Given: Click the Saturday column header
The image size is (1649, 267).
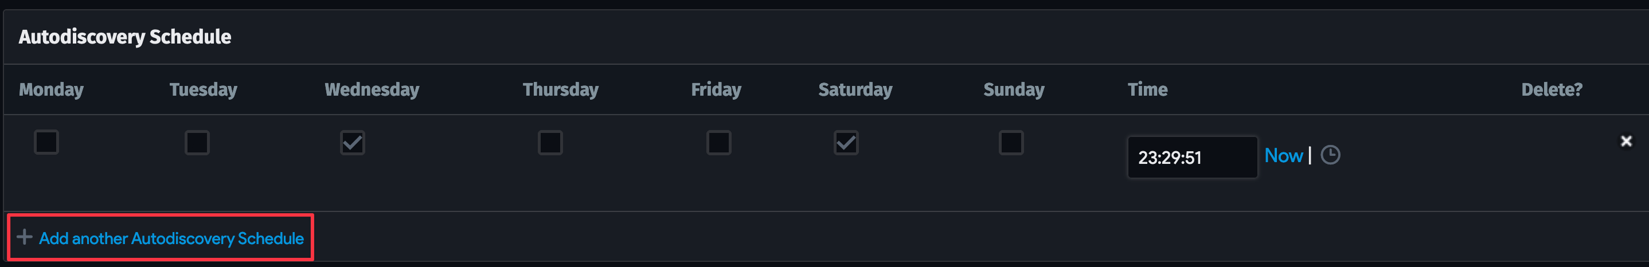Looking at the screenshot, I should [x=854, y=89].
